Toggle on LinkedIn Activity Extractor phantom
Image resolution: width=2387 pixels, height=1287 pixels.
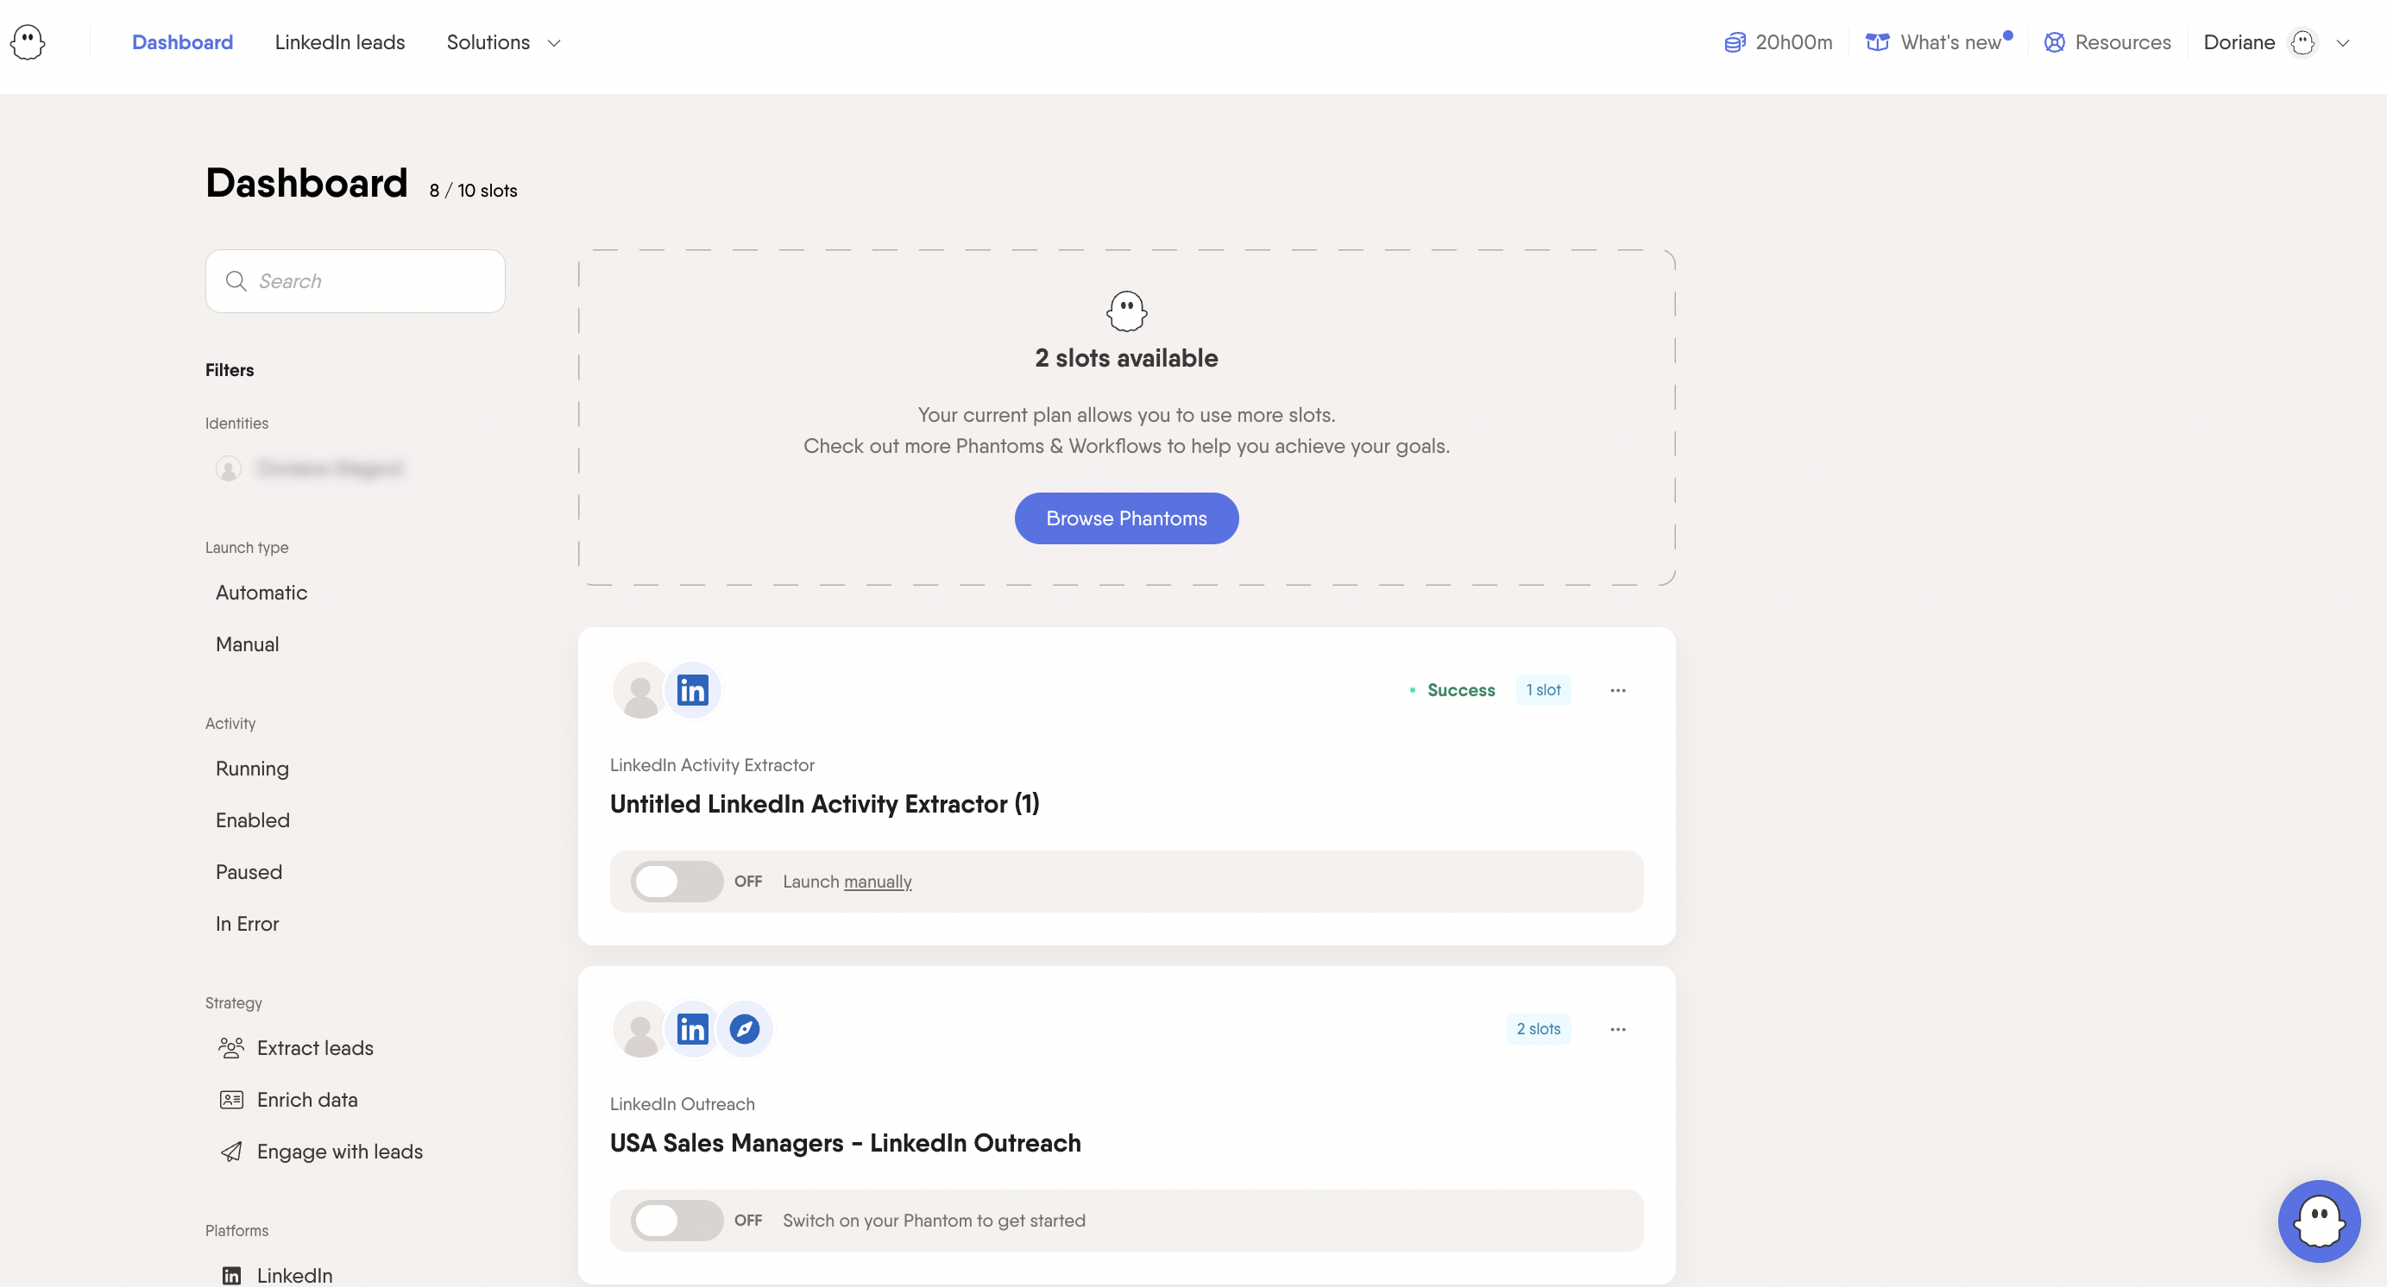[677, 882]
